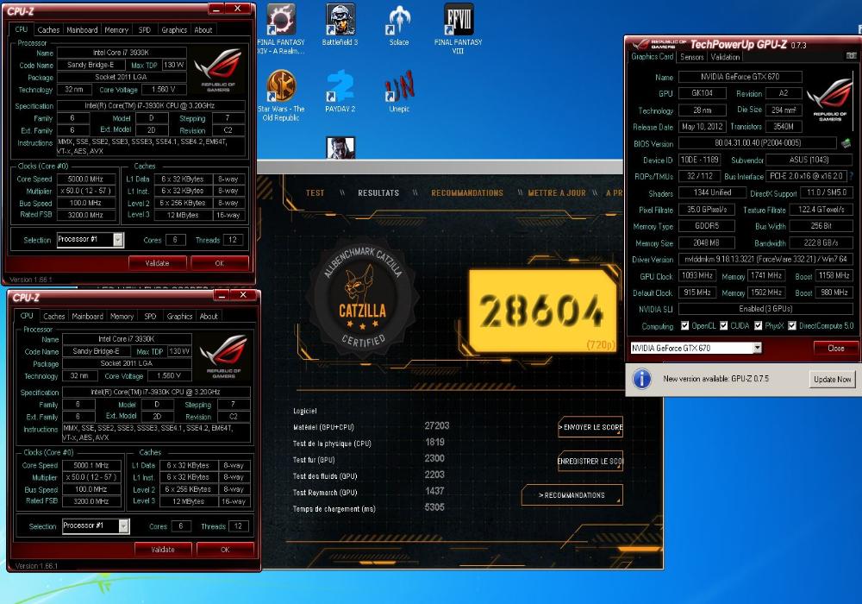Select the FINAL FANTASY VIII desktop icon
862x604 pixels.
pyautogui.click(x=458, y=28)
